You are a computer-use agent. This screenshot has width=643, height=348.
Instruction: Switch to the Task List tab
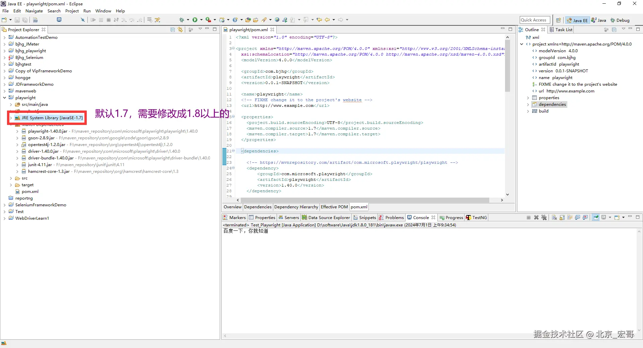click(x=561, y=29)
